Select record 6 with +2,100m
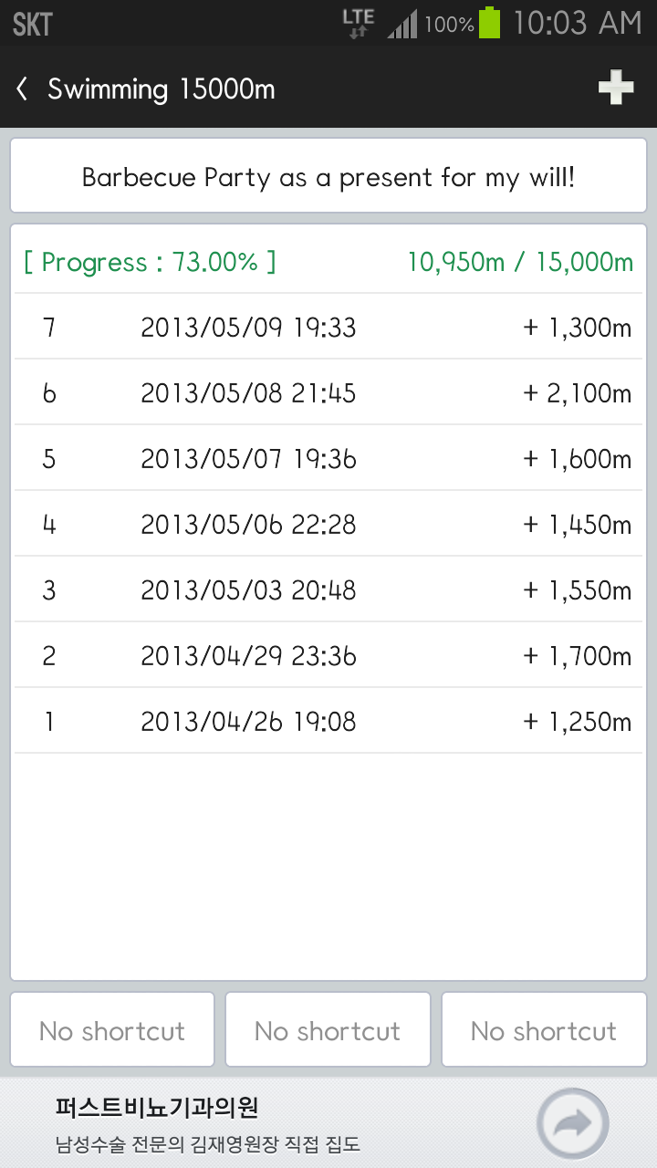The image size is (657, 1168). (328, 392)
